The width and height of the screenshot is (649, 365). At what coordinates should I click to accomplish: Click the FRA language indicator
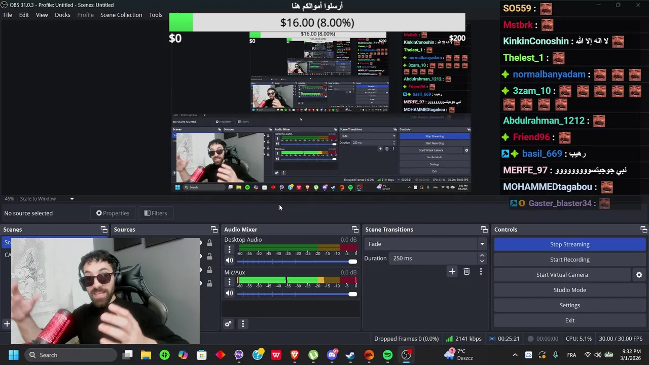[571, 355]
